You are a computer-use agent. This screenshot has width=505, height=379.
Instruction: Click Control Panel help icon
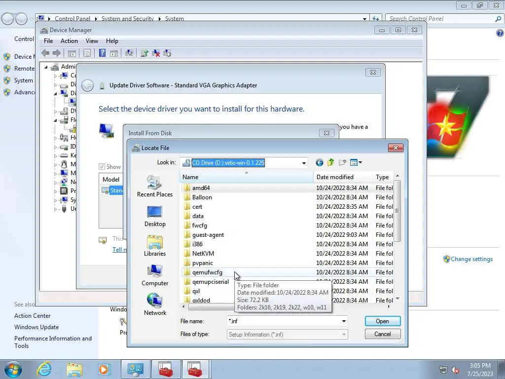pyautogui.click(x=500, y=33)
